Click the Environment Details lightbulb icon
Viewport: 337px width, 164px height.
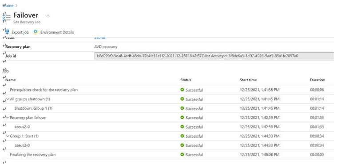(36, 32)
